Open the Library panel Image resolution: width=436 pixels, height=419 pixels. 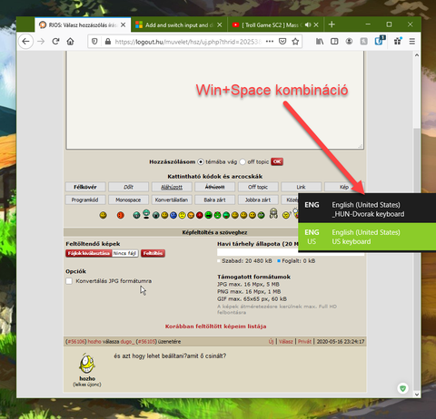point(320,42)
